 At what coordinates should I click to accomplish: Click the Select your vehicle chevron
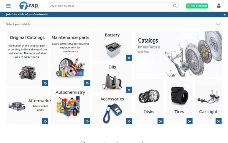click(218, 24)
